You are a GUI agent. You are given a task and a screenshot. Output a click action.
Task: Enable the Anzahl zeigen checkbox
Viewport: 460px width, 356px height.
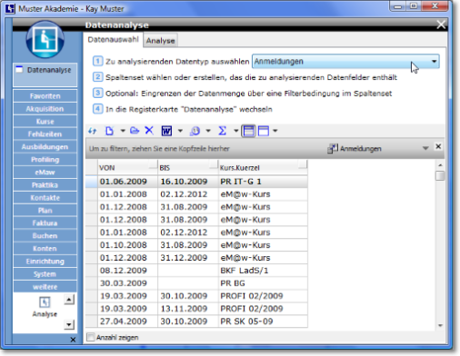[x=91, y=337]
